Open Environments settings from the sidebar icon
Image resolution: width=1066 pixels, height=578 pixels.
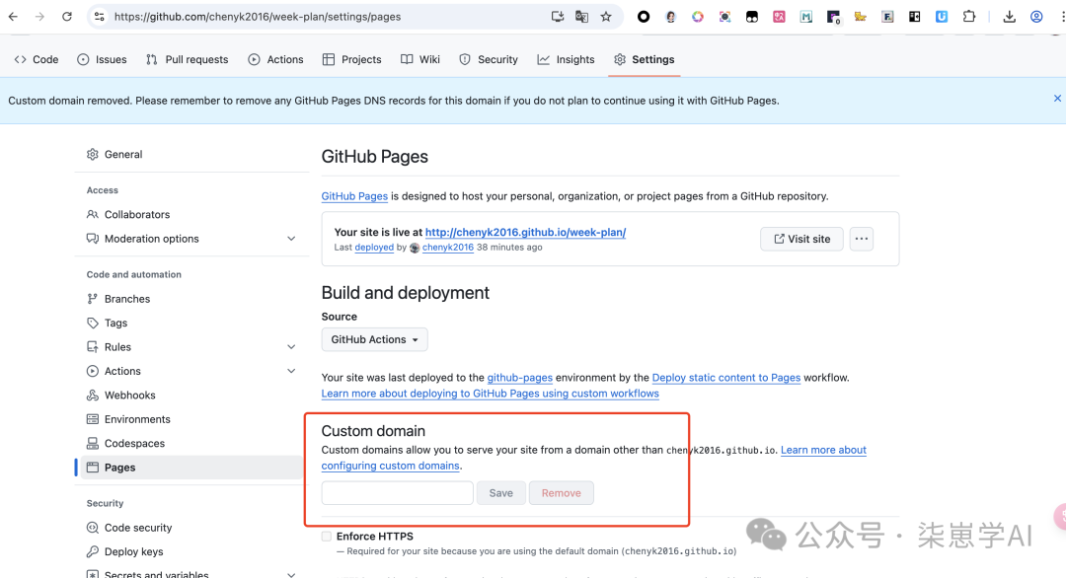coord(93,418)
